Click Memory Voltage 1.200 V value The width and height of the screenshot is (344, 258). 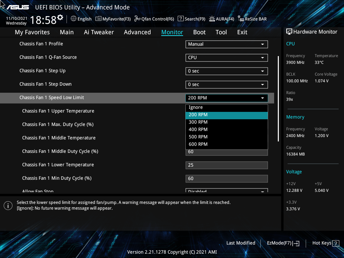[321, 136]
